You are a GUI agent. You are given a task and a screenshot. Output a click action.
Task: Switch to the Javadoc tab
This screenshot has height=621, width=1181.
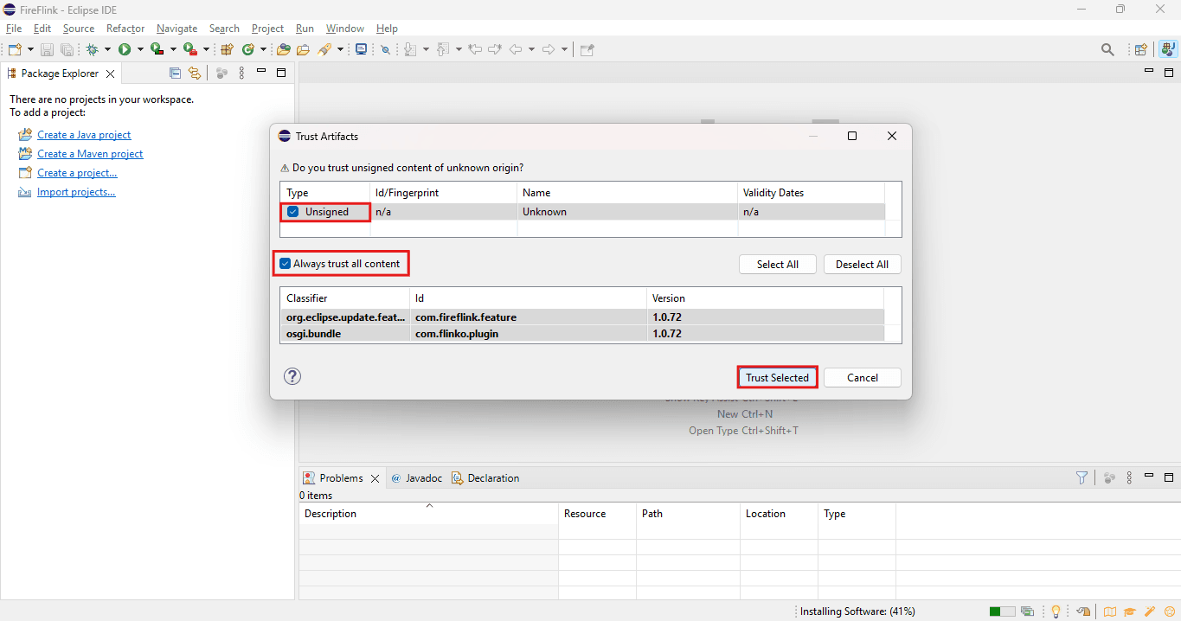pyautogui.click(x=417, y=478)
